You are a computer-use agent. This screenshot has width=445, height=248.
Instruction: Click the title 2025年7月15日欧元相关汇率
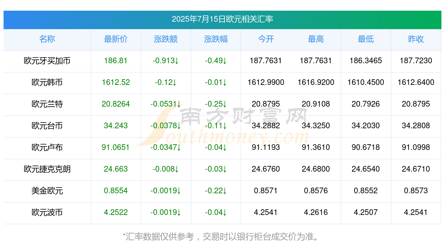pyautogui.click(x=222, y=19)
